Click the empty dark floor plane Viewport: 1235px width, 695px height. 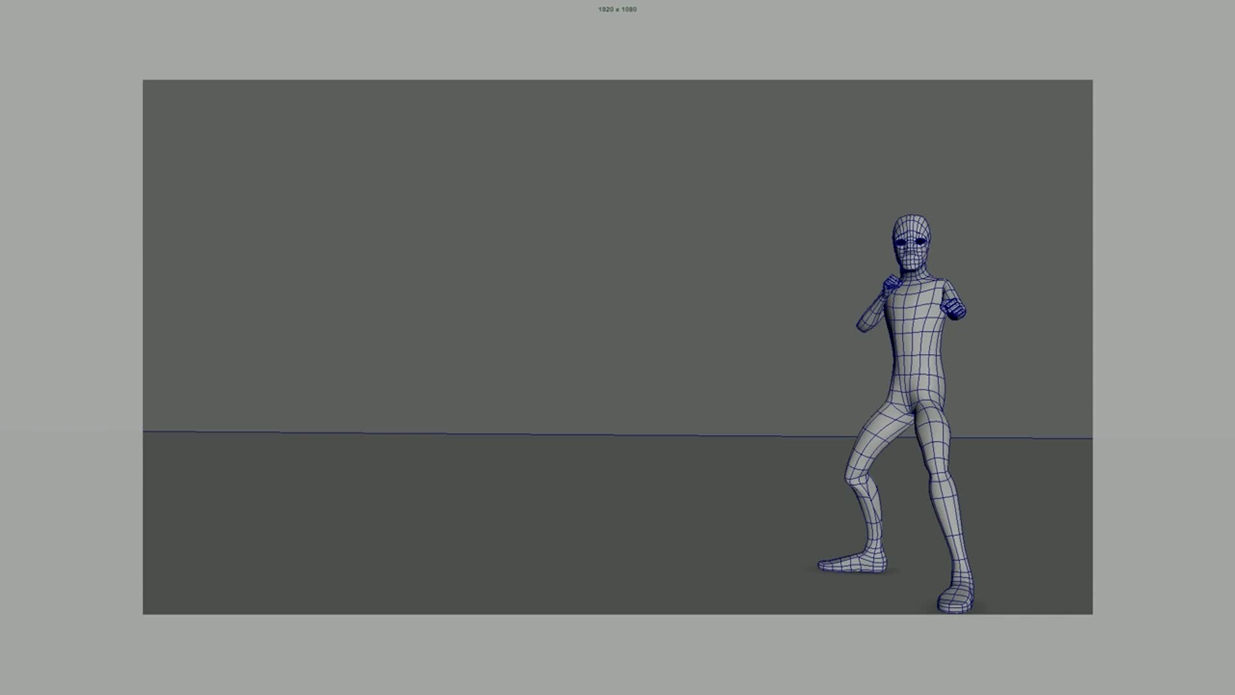click(x=450, y=528)
